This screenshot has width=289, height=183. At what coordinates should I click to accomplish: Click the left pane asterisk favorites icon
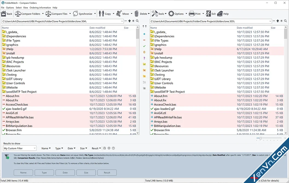pos(133,21)
